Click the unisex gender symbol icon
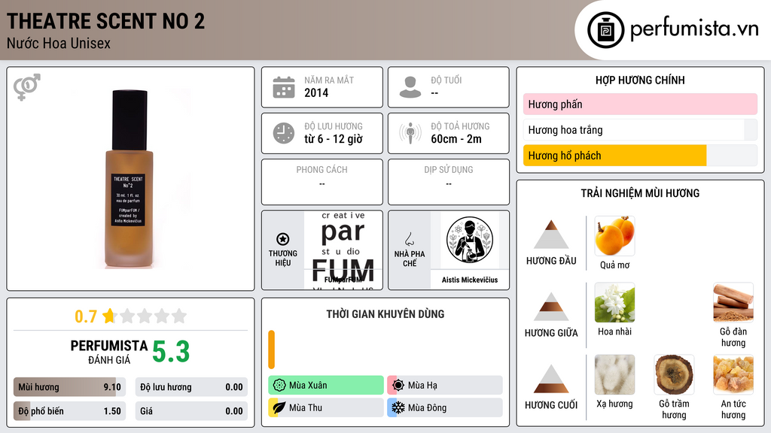This screenshot has width=771, height=433. 26,87
